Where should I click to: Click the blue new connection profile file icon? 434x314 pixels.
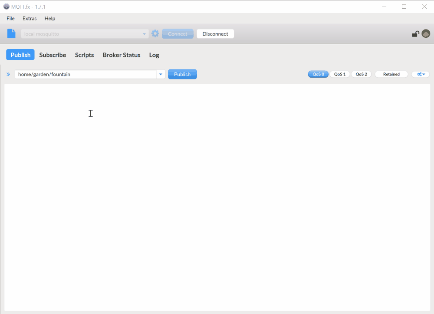pos(11,34)
